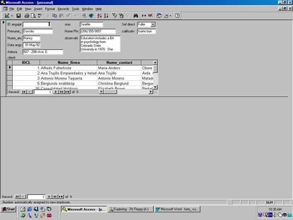Click the Save floppy disk icon
This screenshot has width=293, height=220.
(x=18, y=16)
